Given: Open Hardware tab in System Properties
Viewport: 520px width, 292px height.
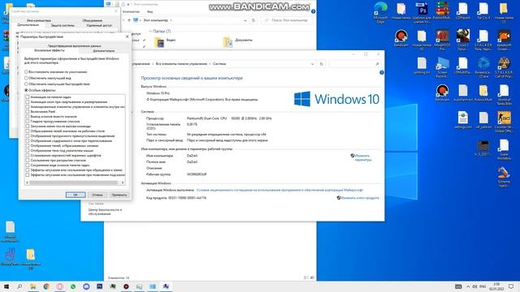Looking at the screenshot, I should (92, 20).
